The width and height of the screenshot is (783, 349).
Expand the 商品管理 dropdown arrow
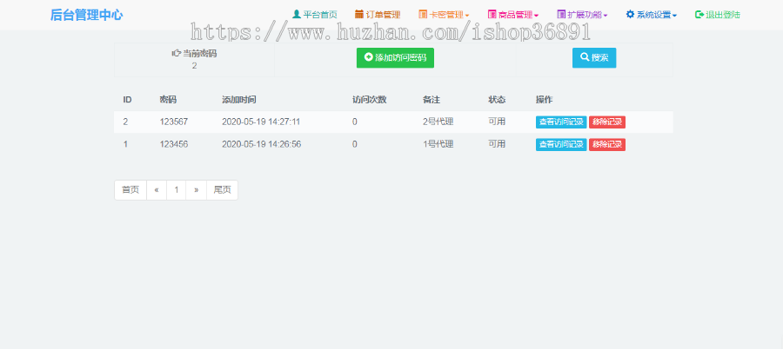point(536,16)
